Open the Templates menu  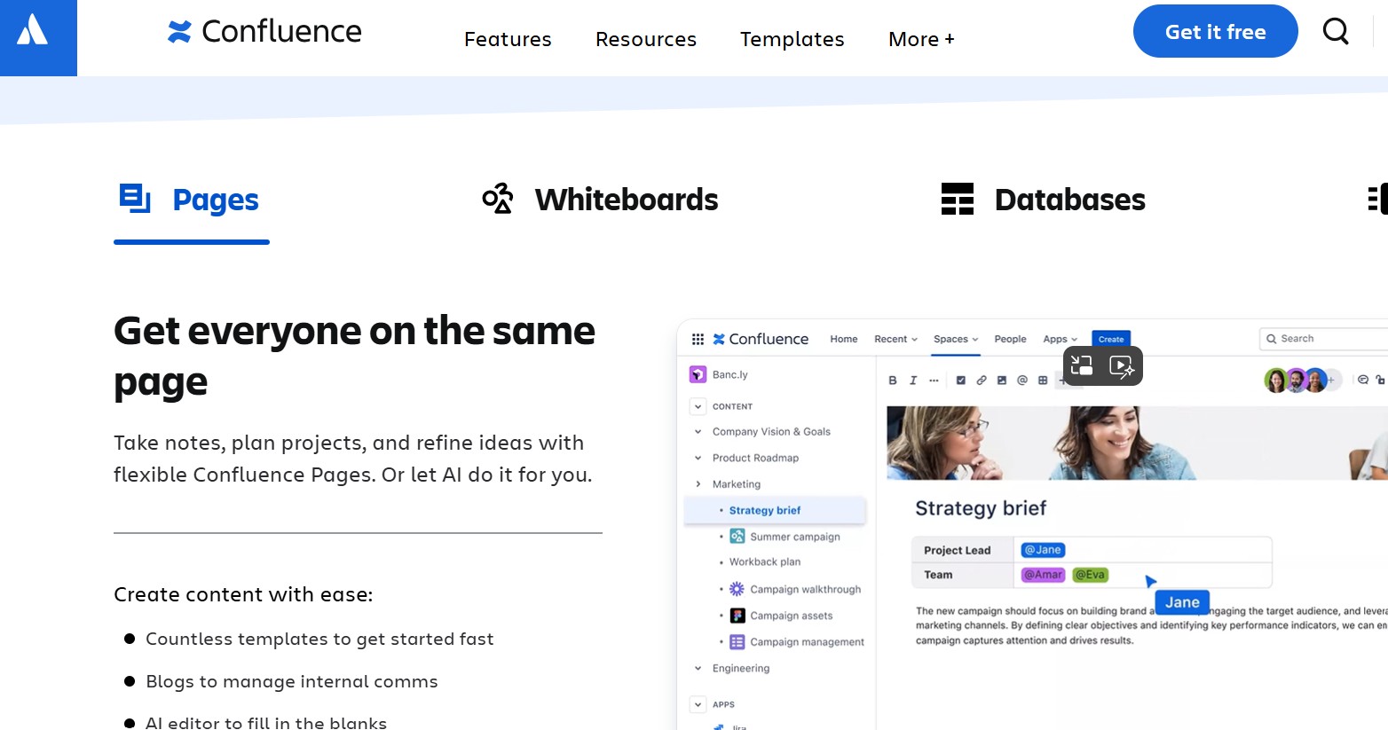pyautogui.click(x=793, y=39)
